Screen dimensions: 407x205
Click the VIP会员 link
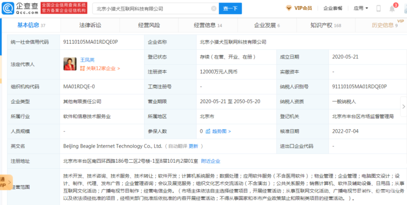tap(303, 8)
